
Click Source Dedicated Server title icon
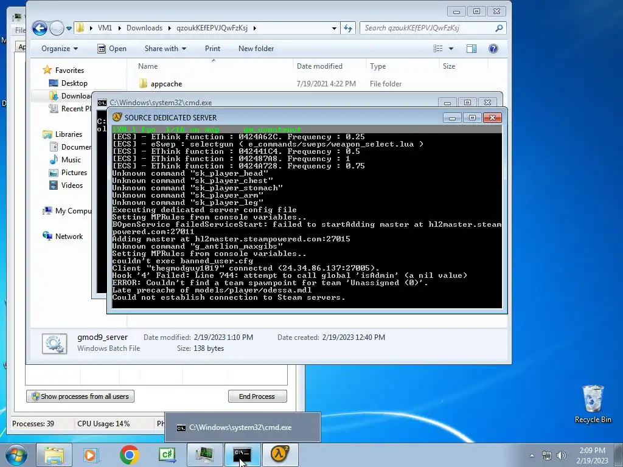coord(117,117)
